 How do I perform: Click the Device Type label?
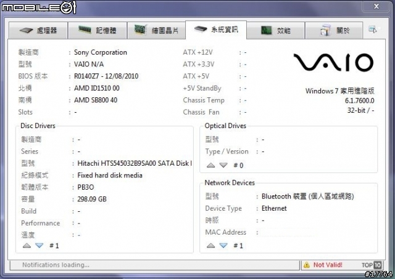[x=223, y=208]
